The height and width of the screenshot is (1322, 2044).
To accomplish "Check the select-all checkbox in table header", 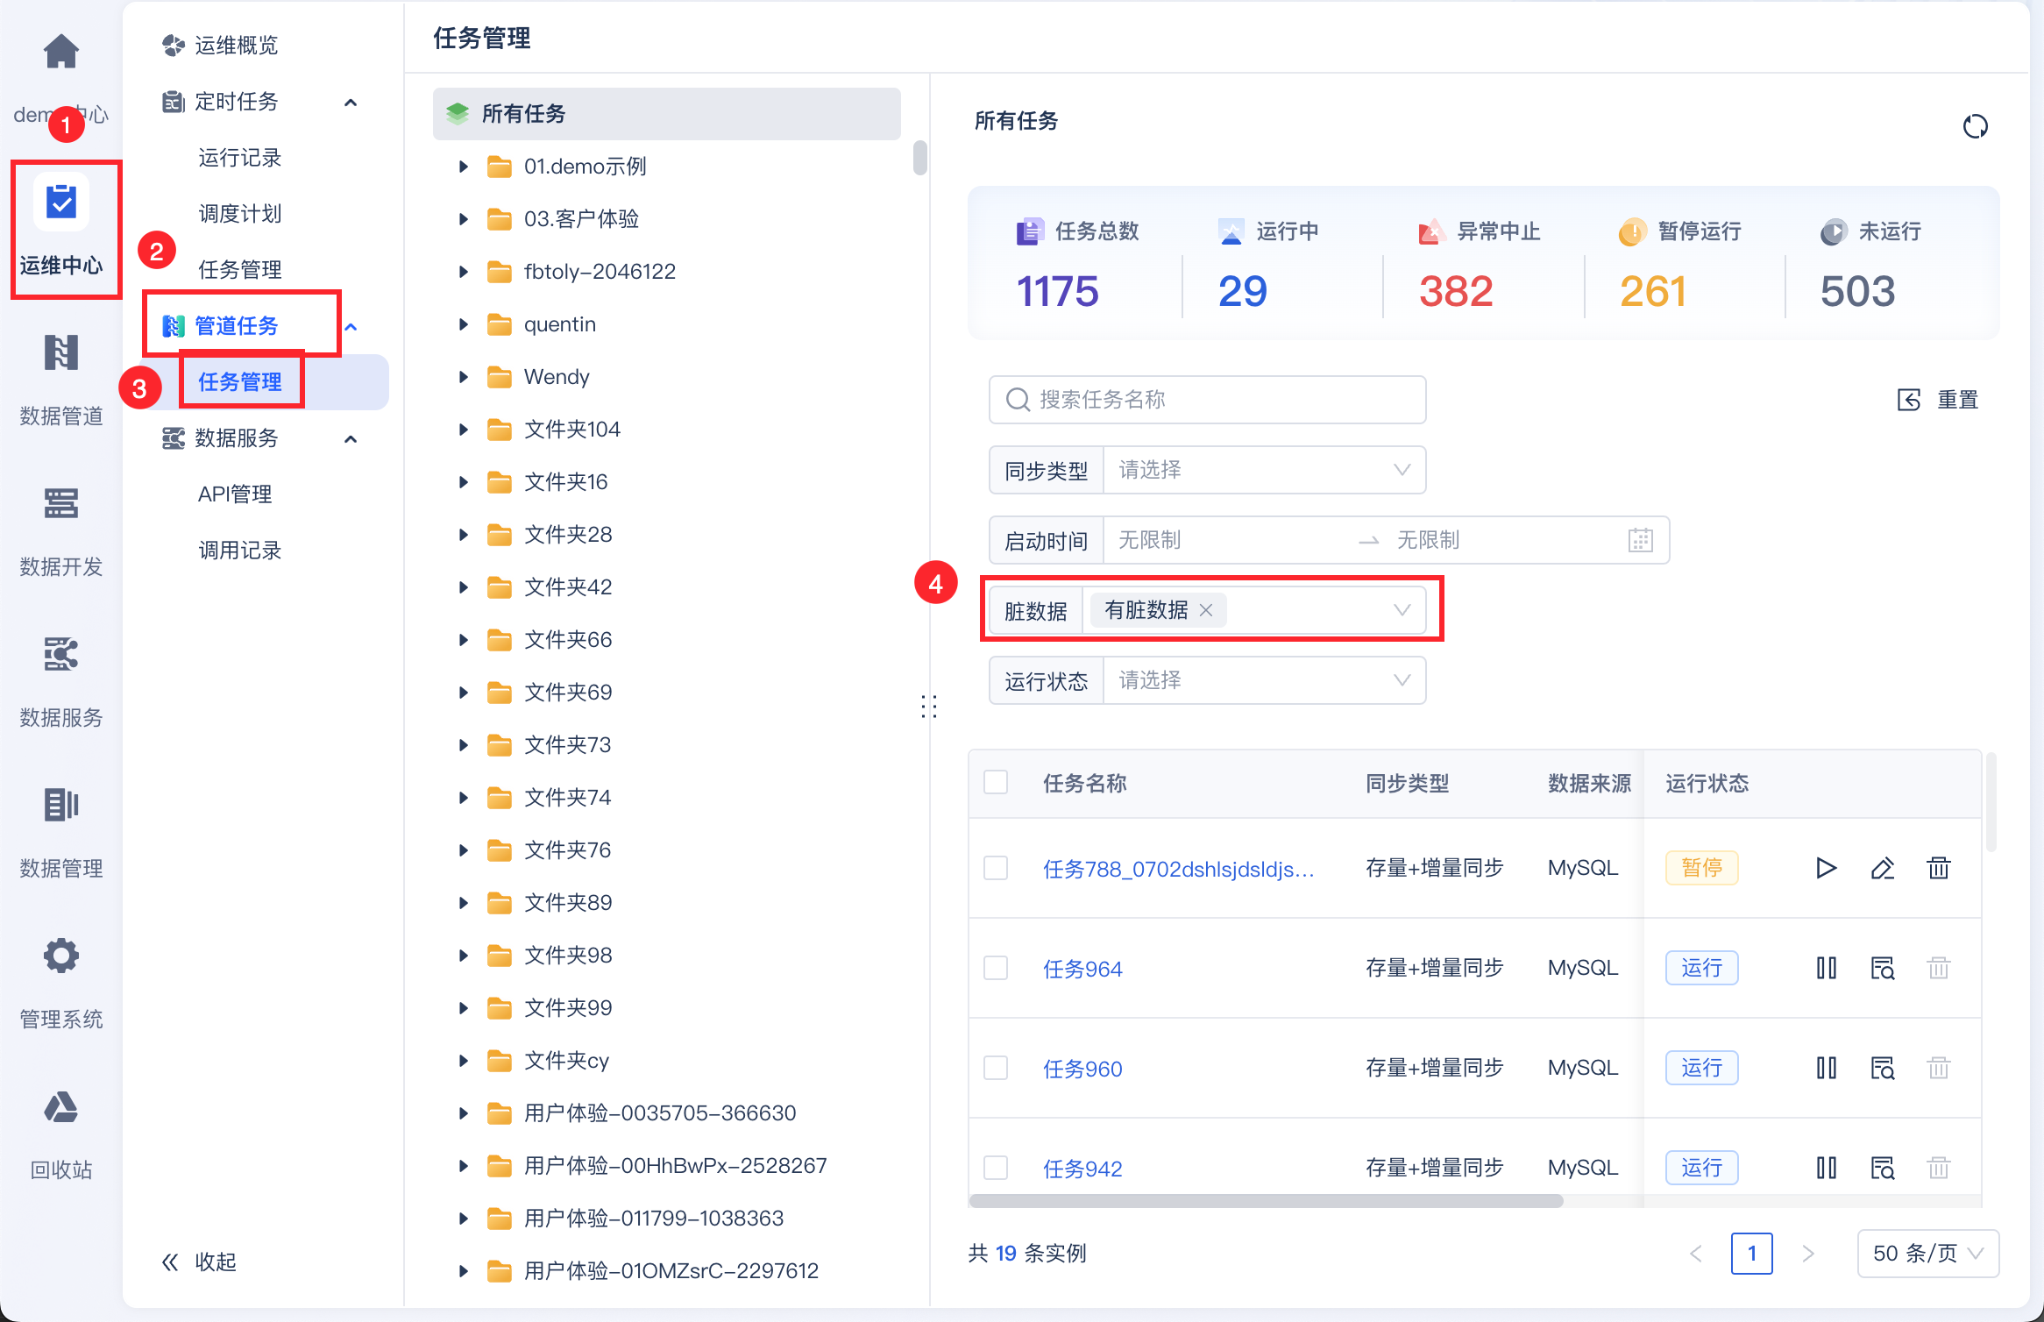I will (x=996, y=782).
